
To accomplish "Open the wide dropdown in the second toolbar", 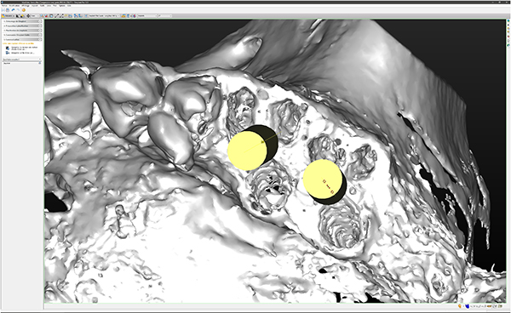I will click(104, 15).
